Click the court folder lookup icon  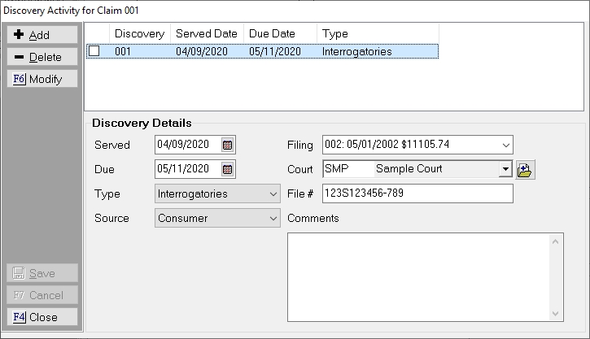525,170
